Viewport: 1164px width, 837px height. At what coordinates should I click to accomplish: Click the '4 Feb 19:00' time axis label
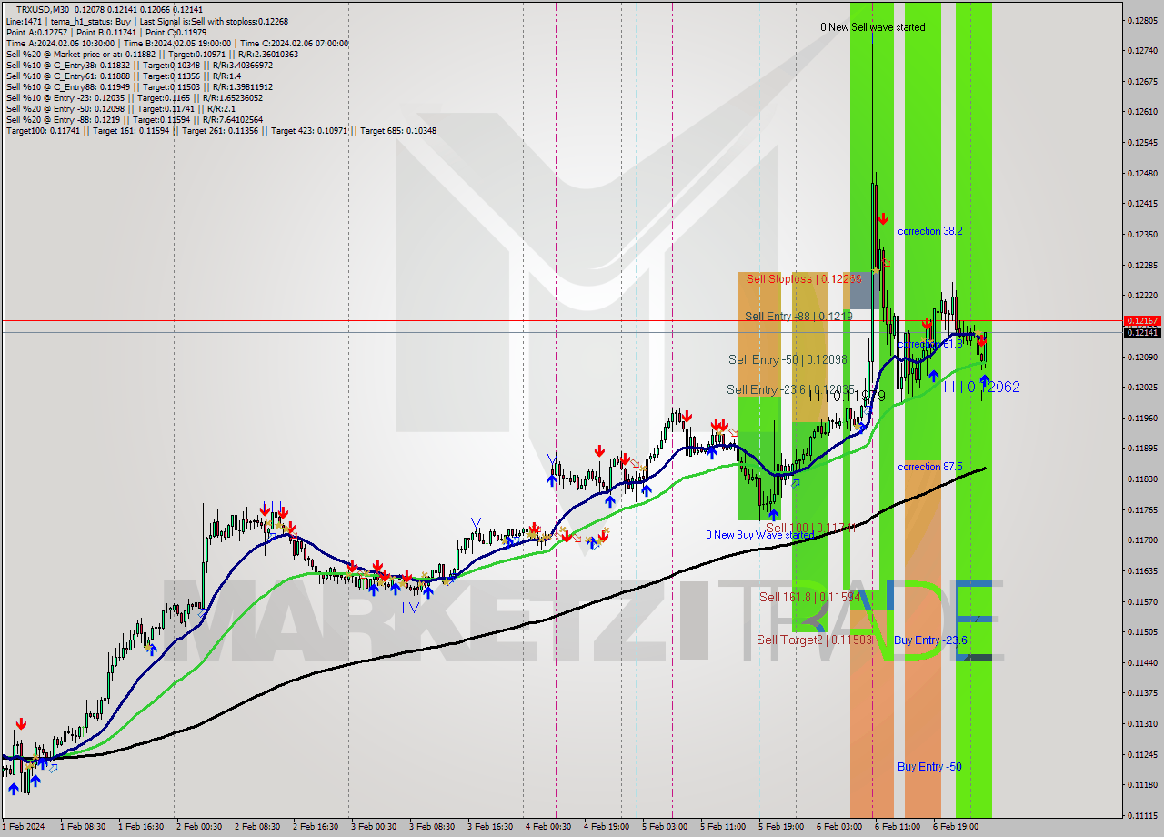[x=607, y=827]
